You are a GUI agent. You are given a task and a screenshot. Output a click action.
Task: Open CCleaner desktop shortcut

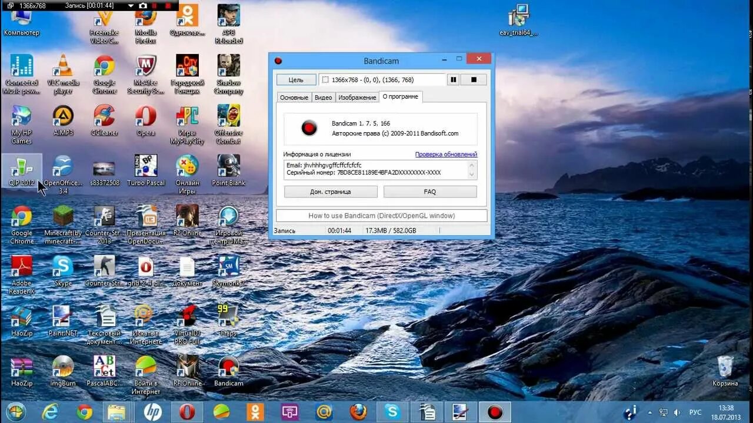tap(104, 120)
